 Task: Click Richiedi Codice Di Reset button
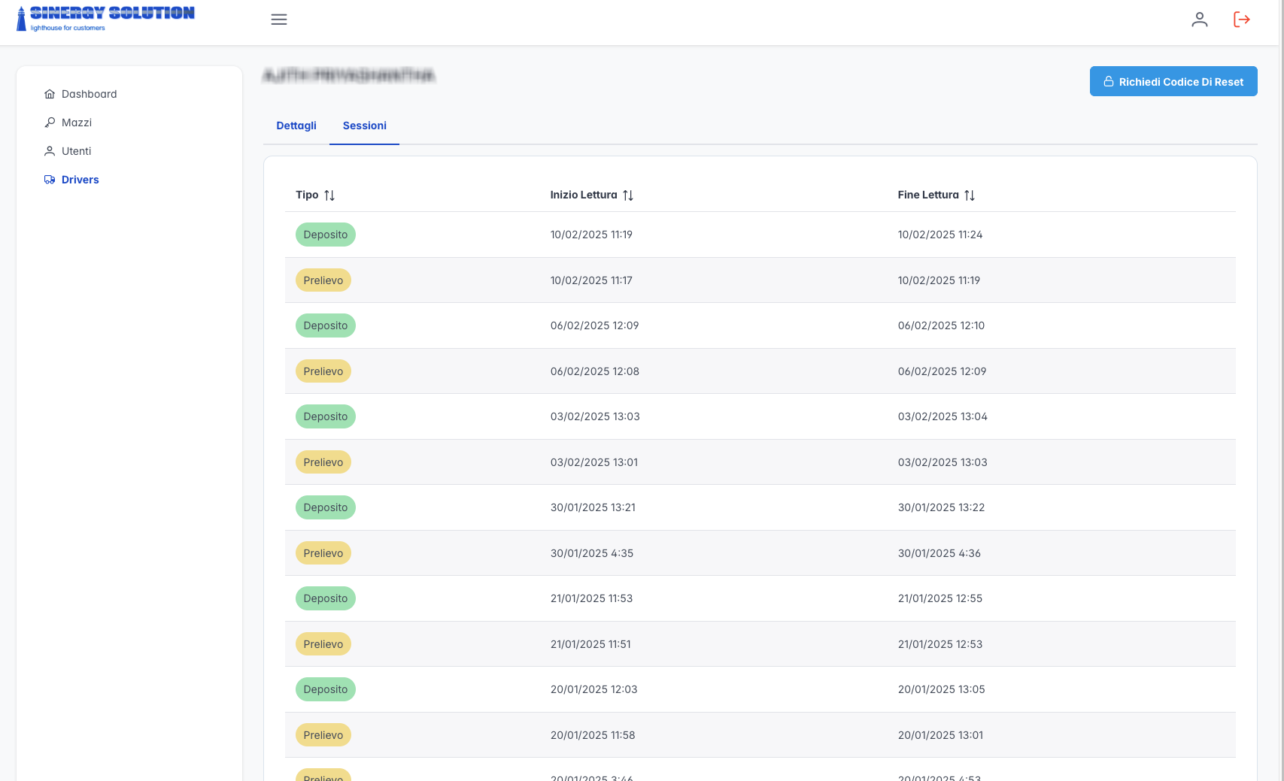click(x=1173, y=81)
